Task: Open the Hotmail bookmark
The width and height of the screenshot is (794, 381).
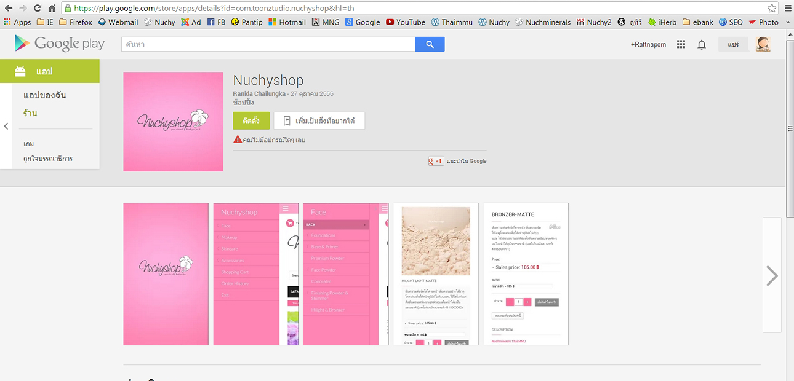Action: (287, 22)
